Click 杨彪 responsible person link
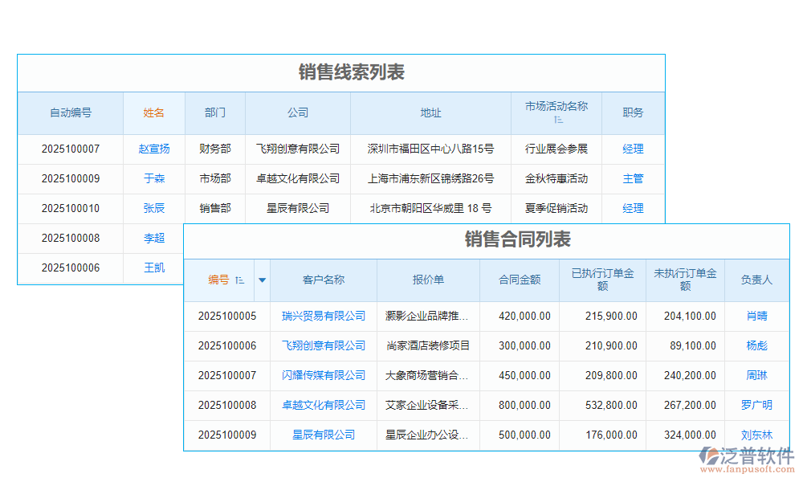Viewport: 803px width, 482px height. [x=756, y=345]
